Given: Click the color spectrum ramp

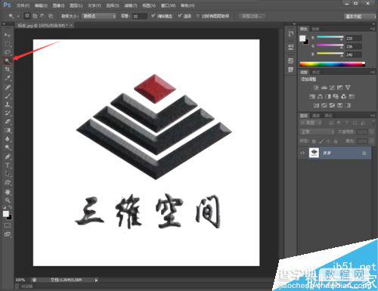Looking at the screenshot, I should click(332, 64).
